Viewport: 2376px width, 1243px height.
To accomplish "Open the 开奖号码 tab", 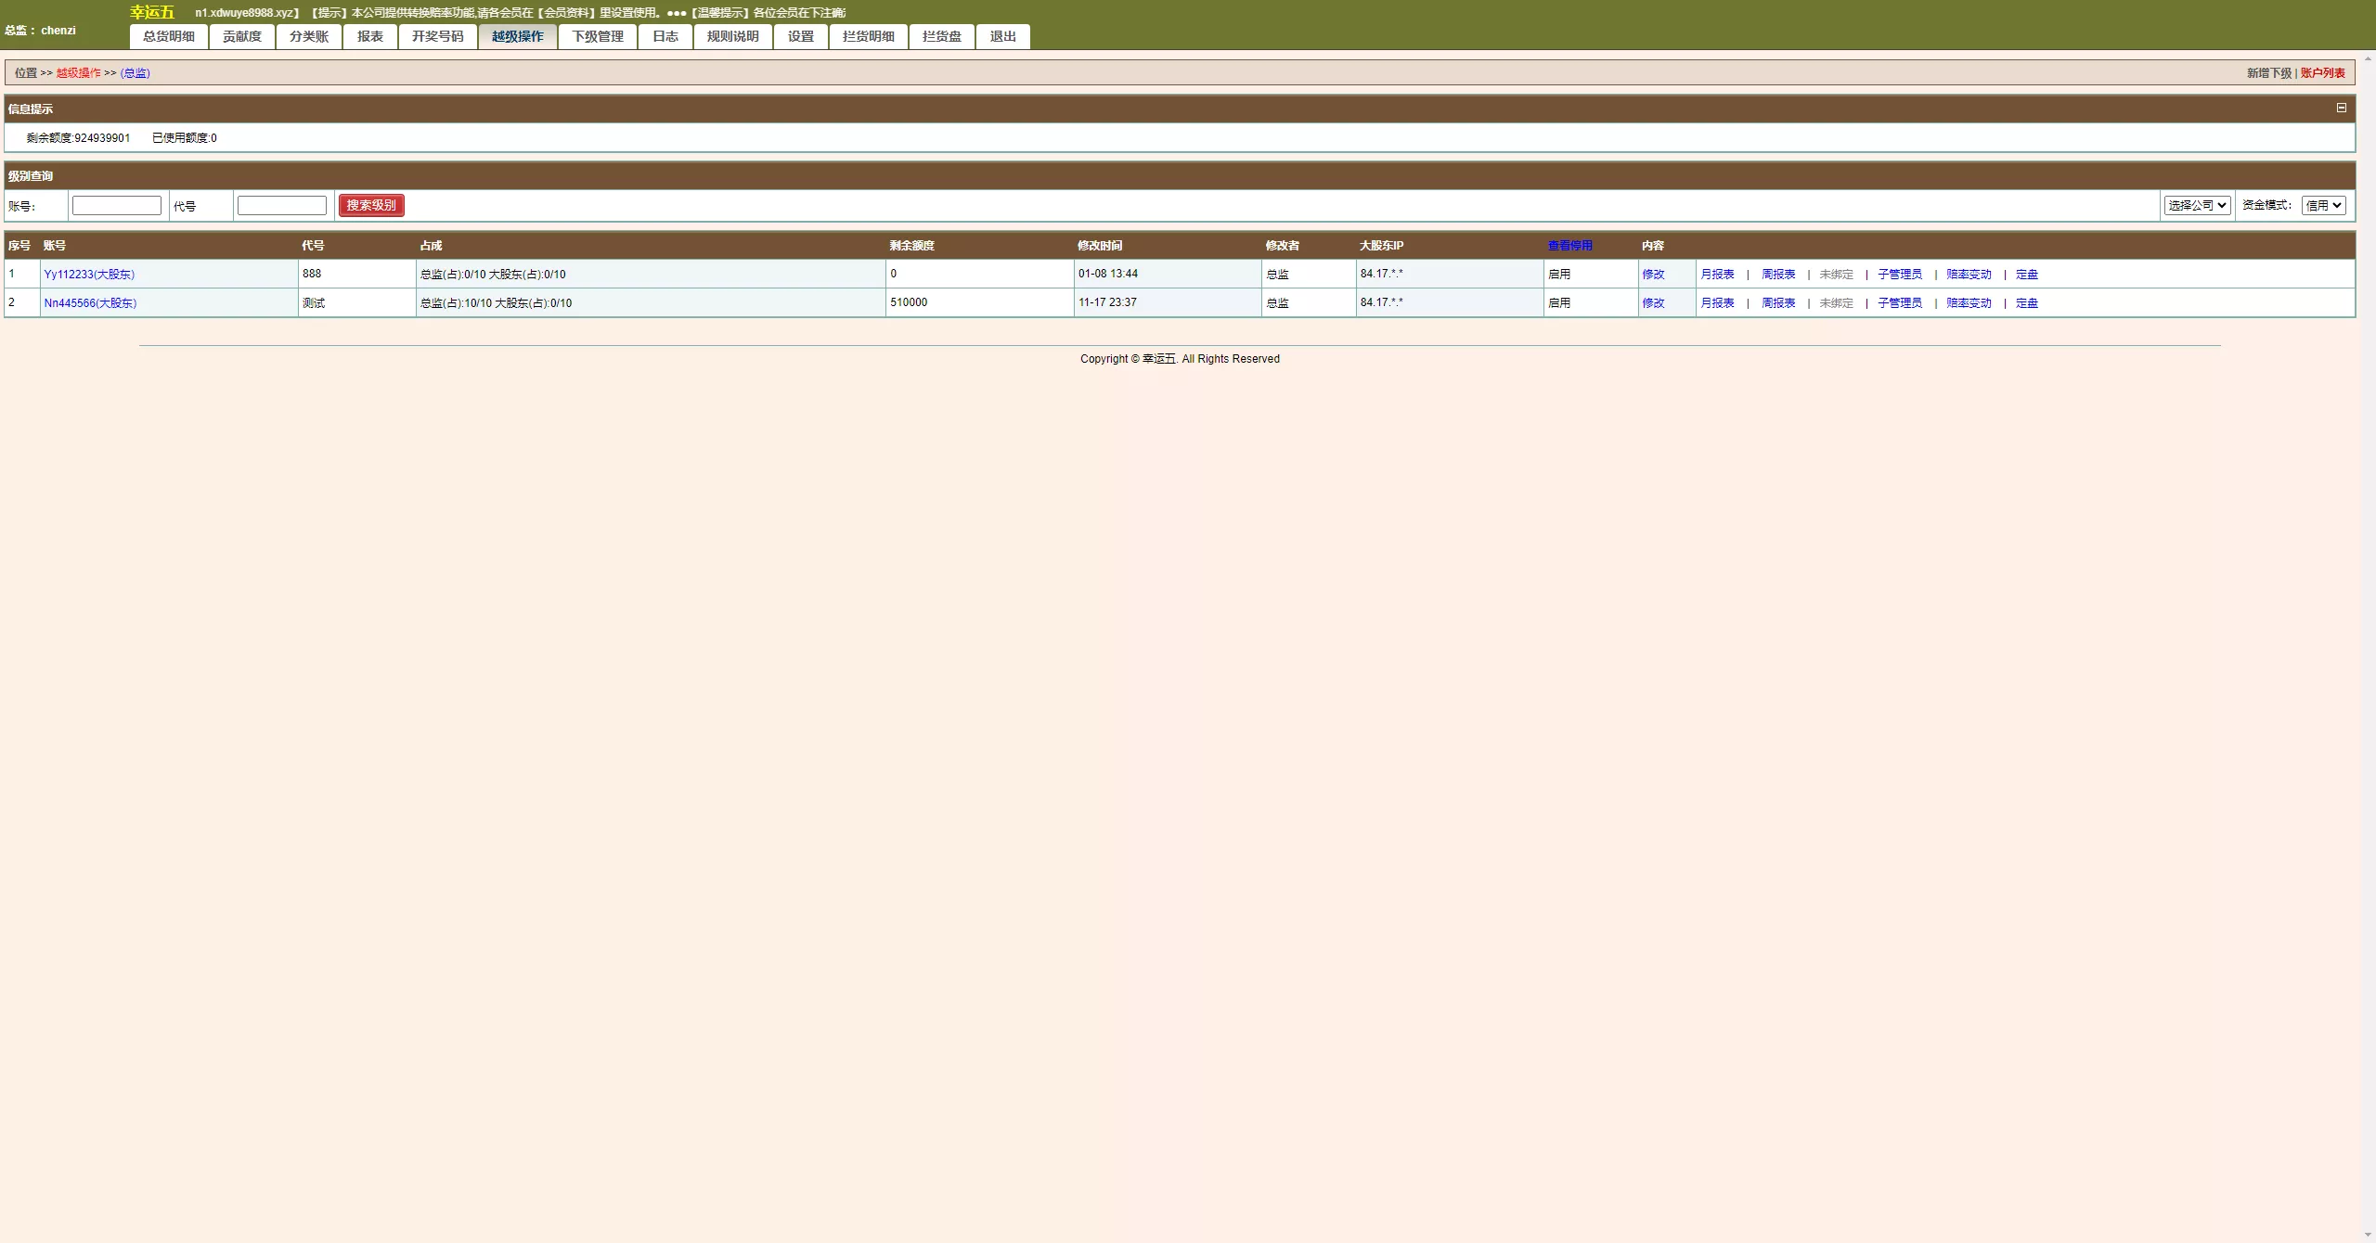I will tap(437, 36).
